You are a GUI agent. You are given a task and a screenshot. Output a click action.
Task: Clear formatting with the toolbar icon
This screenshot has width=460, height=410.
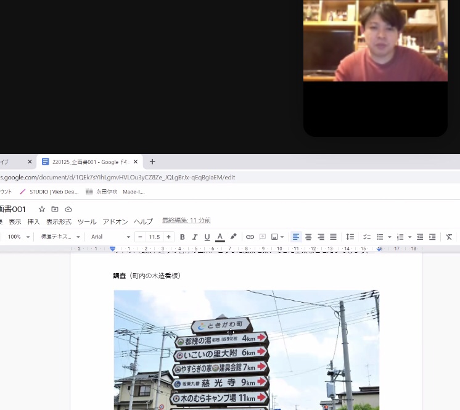tap(449, 237)
